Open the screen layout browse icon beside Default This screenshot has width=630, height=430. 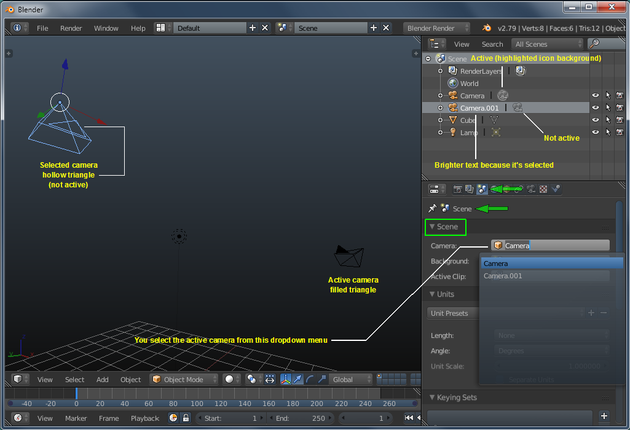[163, 28]
